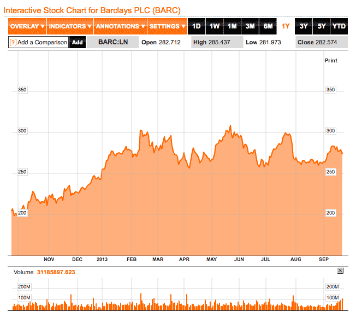Image resolution: width=356 pixels, height=318 pixels.
Task: Switch chart to 3M range
Action: [x=250, y=26]
